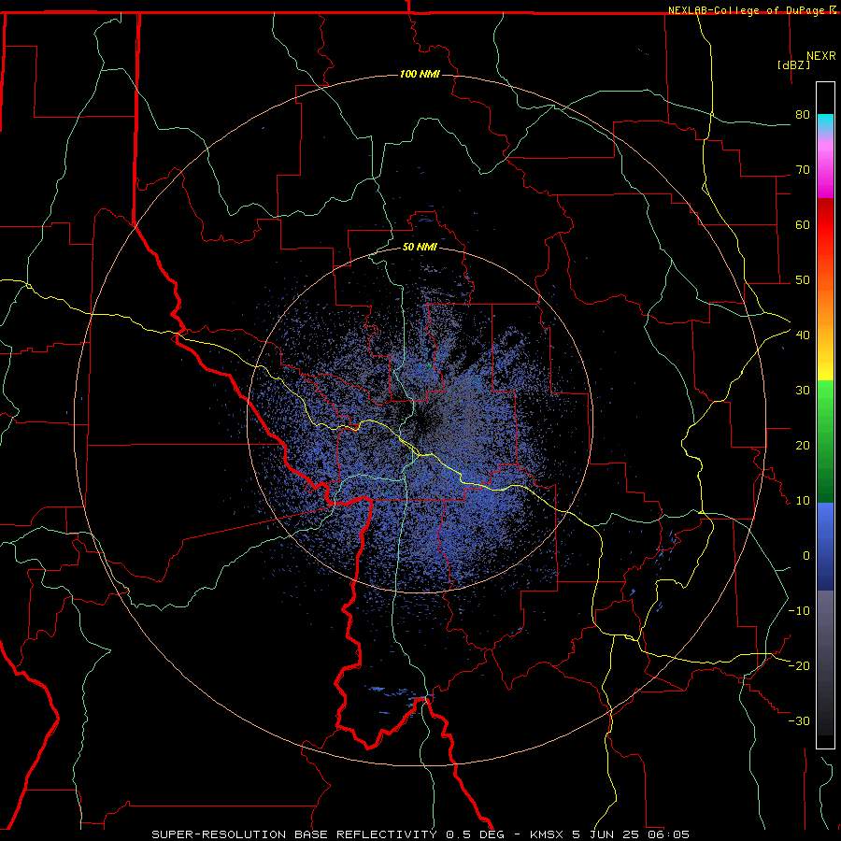Click the cyan top band of the color bar
The height and width of the screenshot is (841, 841).
tap(825, 123)
